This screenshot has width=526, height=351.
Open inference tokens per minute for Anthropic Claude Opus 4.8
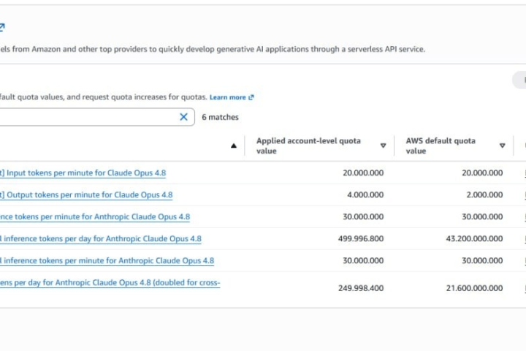pos(107,260)
